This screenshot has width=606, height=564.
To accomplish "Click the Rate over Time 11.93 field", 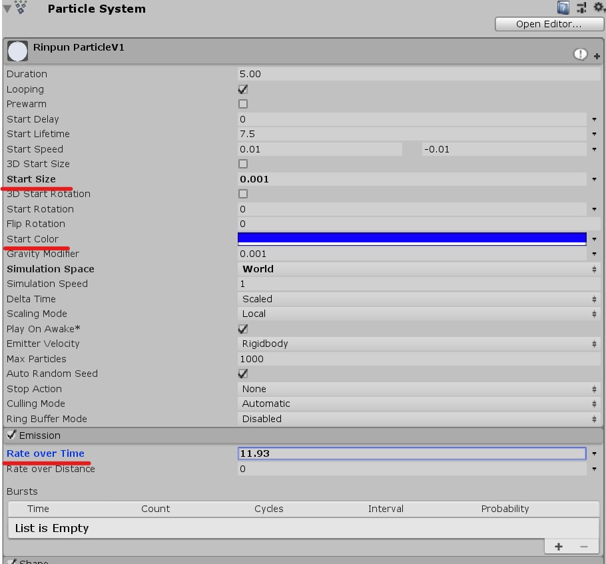I will coord(412,453).
